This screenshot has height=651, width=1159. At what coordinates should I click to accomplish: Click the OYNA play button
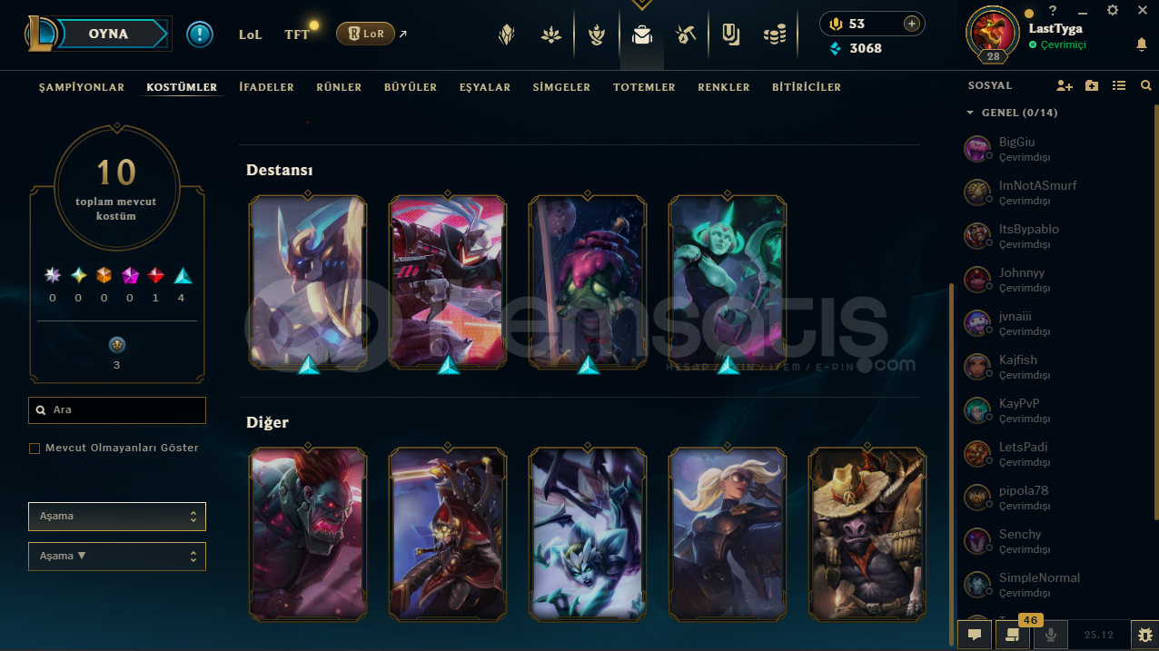pyautogui.click(x=108, y=34)
